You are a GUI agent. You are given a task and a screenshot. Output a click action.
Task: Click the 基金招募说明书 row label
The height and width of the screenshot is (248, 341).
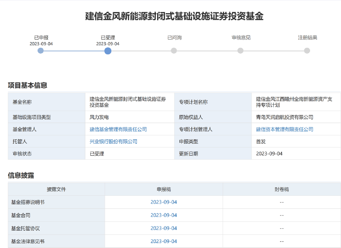pyautogui.click(x=28, y=202)
